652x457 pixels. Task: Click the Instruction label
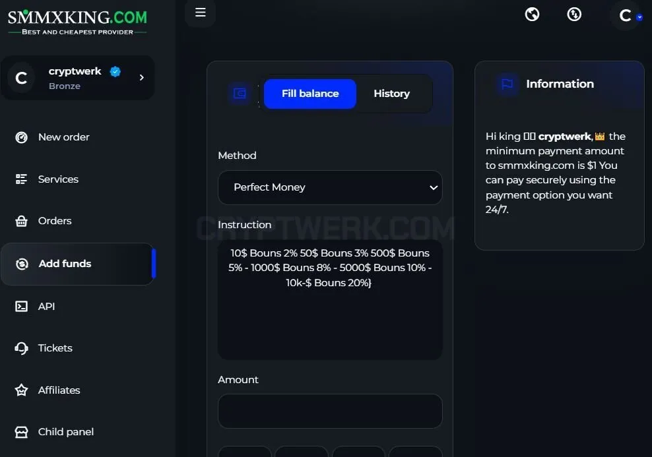coord(244,225)
